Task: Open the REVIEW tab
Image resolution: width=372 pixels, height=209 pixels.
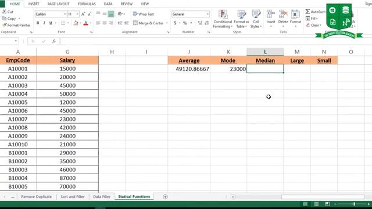Action: click(127, 4)
